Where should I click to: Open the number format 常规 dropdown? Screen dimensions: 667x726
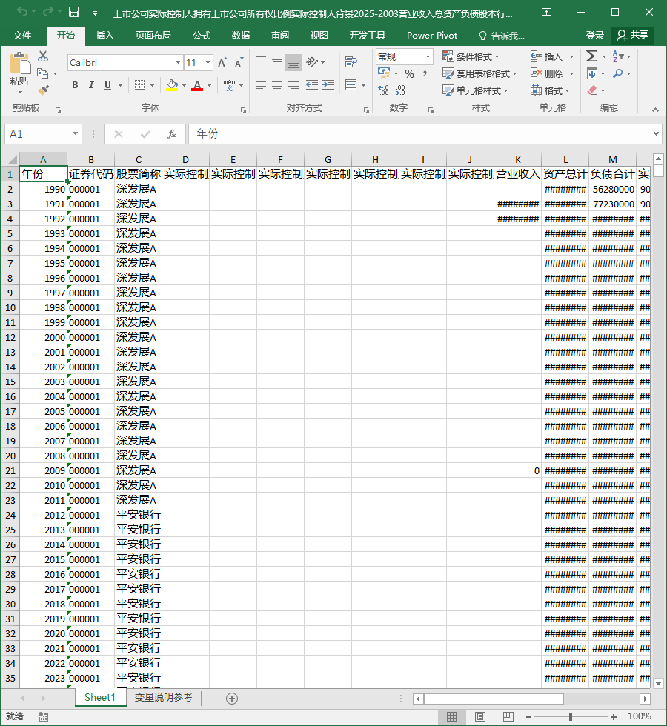click(428, 57)
